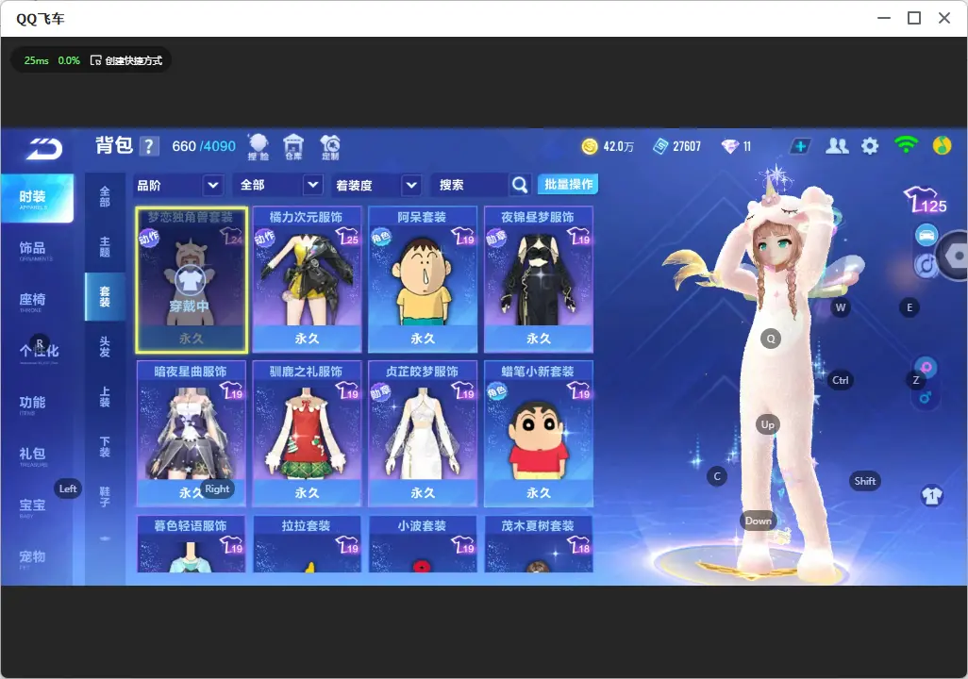Click the diamond currency icon
968x679 pixels.
[x=729, y=146]
